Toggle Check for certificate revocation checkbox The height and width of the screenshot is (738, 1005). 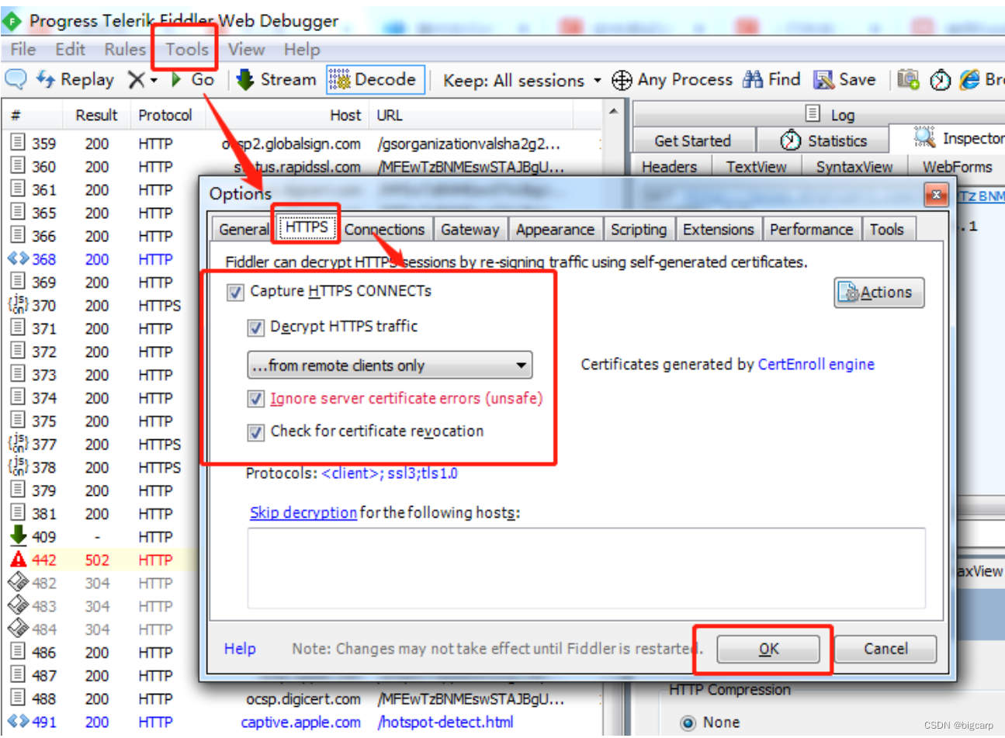point(255,432)
